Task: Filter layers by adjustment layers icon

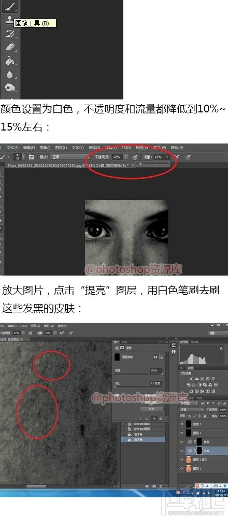Action: [208, 403]
